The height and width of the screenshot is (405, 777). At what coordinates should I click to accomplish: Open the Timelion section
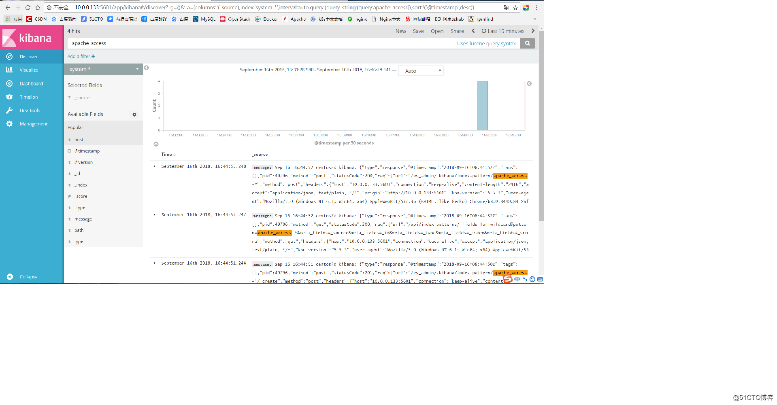32,97
